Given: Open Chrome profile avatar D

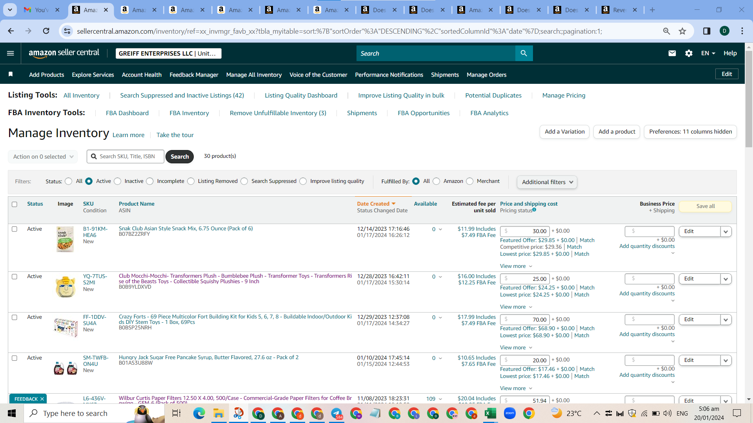Looking at the screenshot, I should pyautogui.click(x=724, y=31).
